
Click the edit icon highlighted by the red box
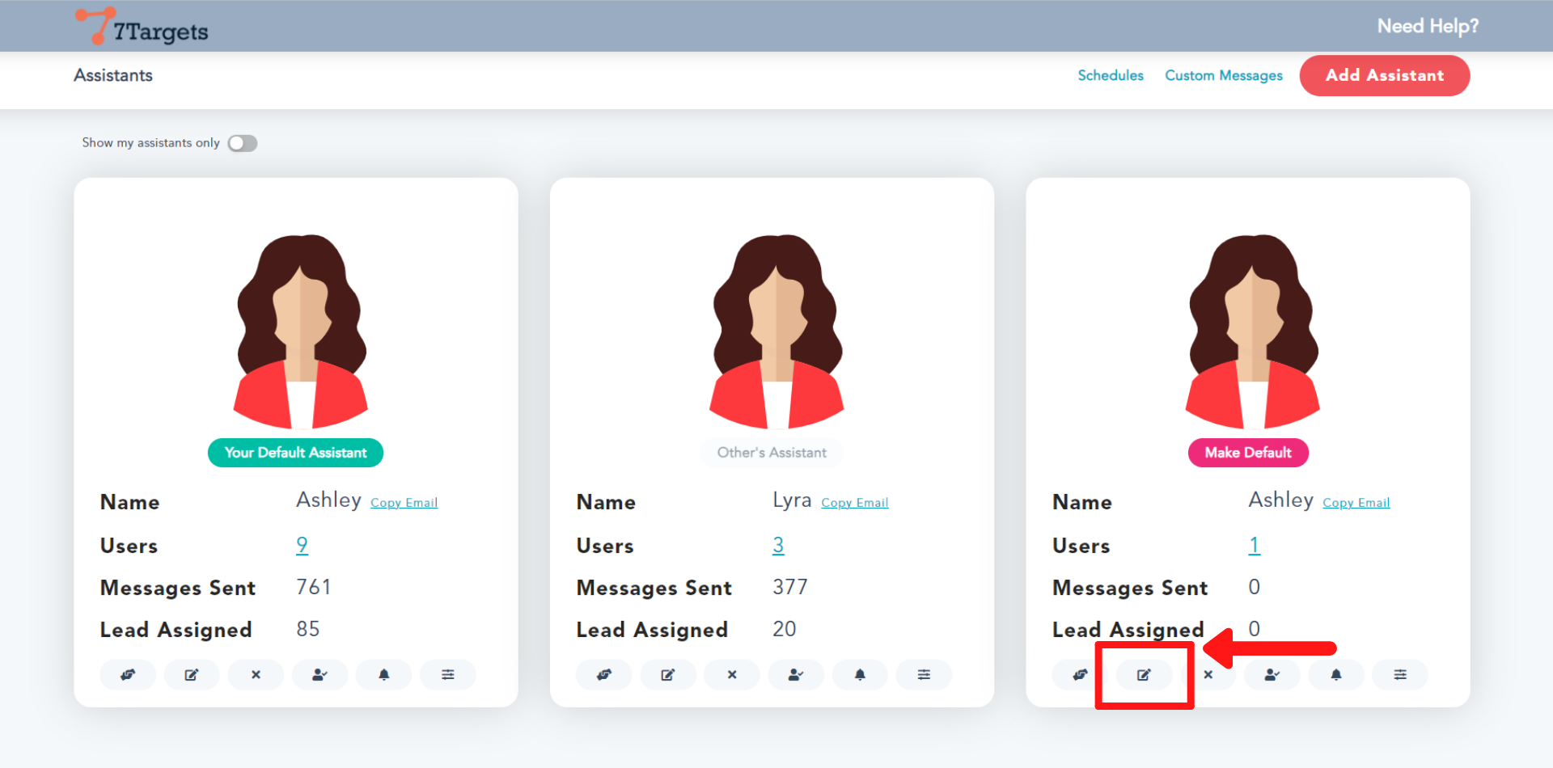[1144, 674]
